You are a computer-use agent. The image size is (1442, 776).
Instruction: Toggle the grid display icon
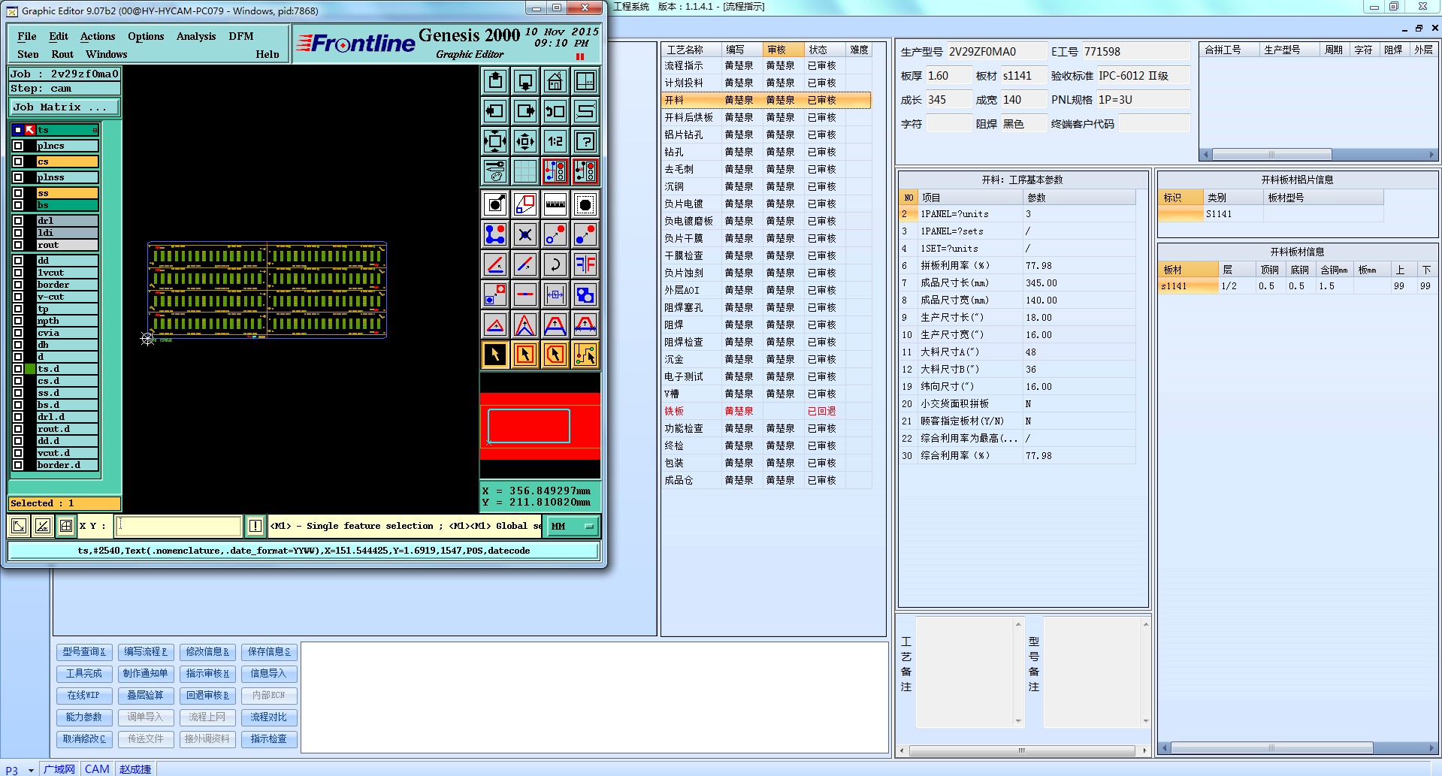[525, 171]
